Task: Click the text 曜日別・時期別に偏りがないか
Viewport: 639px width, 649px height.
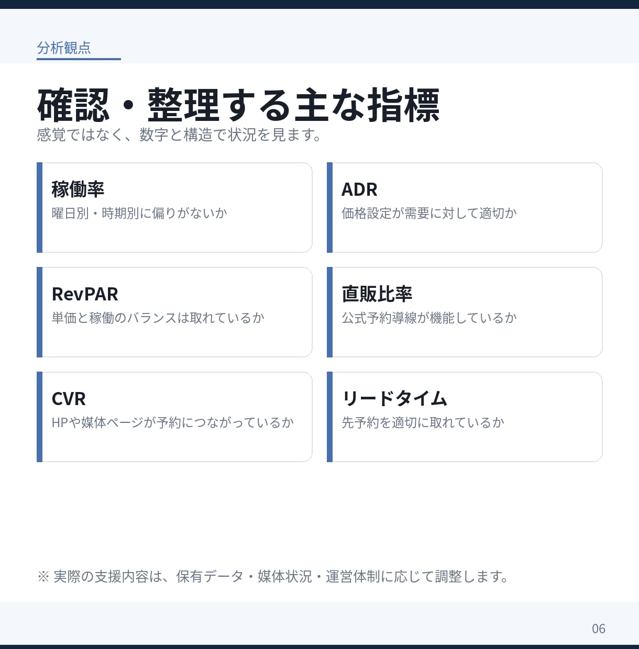Action: (x=139, y=213)
